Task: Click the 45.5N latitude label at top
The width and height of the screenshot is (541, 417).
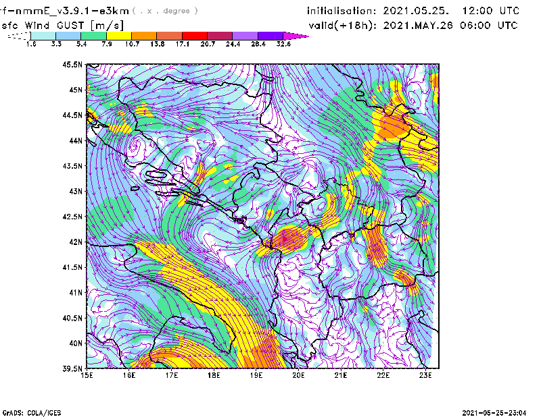Action: 72,65
